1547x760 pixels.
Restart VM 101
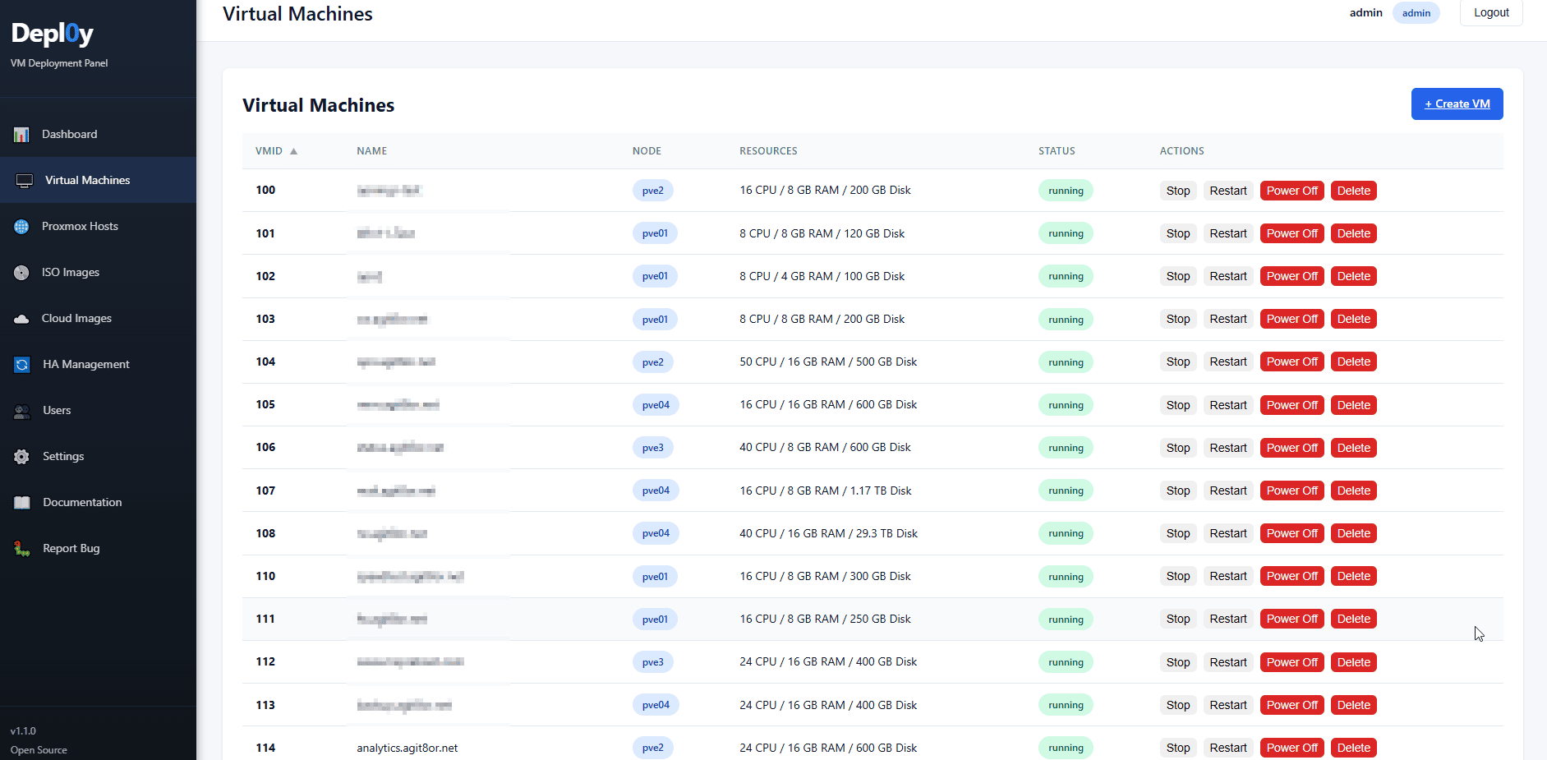coord(1228,233)
